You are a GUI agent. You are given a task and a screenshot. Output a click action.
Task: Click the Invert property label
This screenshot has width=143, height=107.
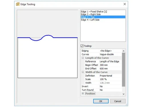click(x=85, y=86)
